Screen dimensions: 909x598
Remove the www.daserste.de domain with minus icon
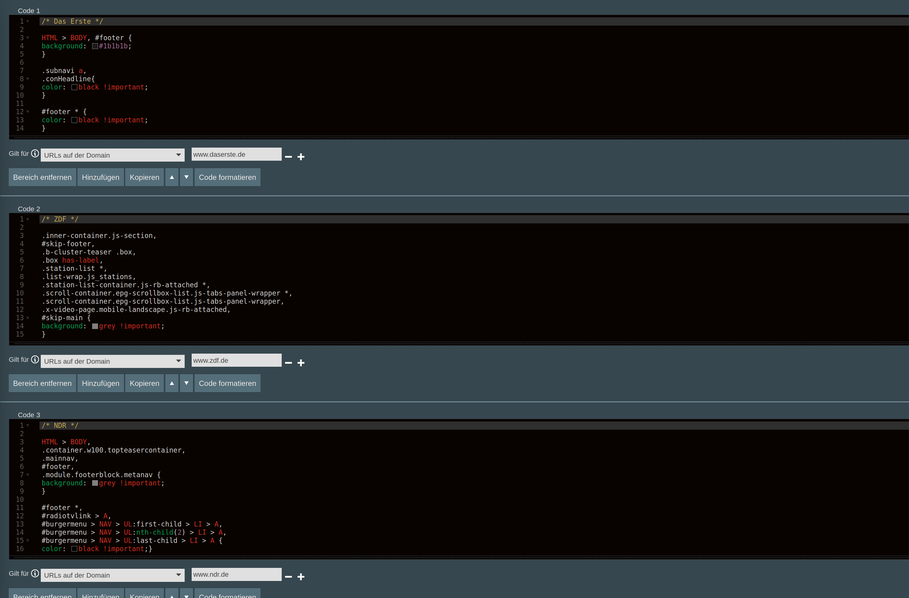pyautogui.click(x=288, y=157)
